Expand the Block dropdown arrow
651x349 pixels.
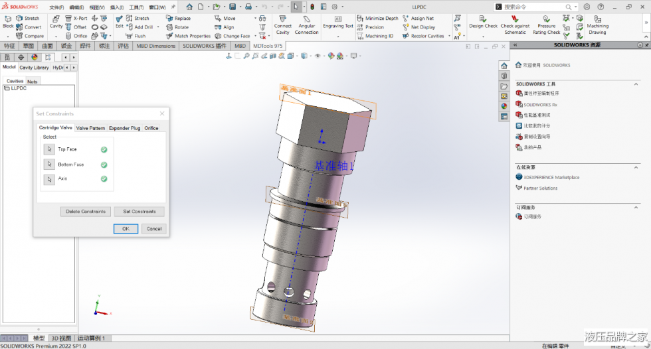[x=8, y=36]
